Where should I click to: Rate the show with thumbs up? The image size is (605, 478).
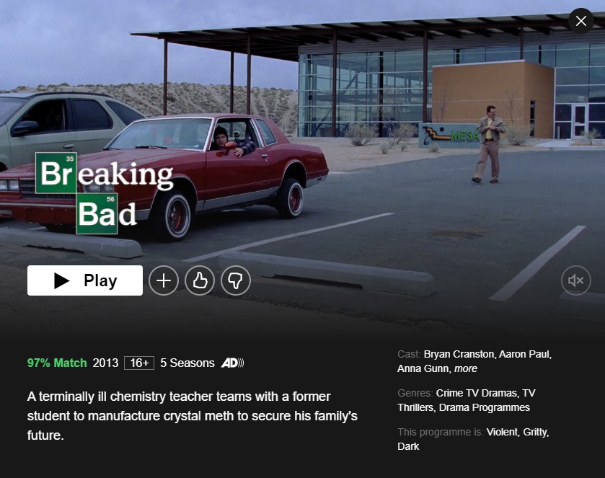[200, 280]
